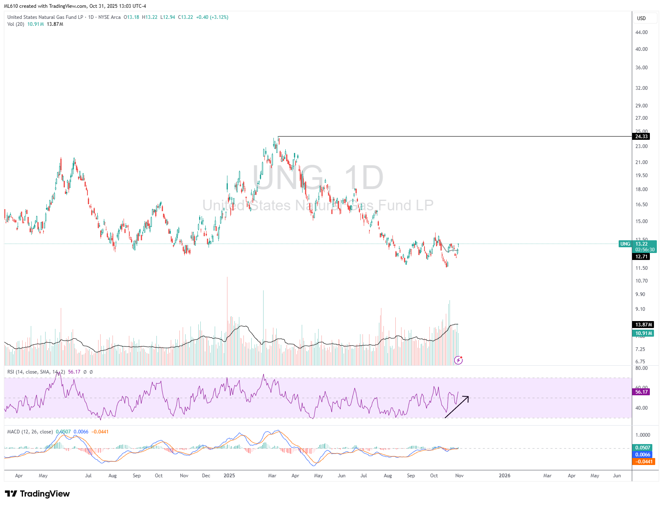The image size is (663, 506).
Task: Click the -0.0441 value in MACD legend
Action: point(100,432)
